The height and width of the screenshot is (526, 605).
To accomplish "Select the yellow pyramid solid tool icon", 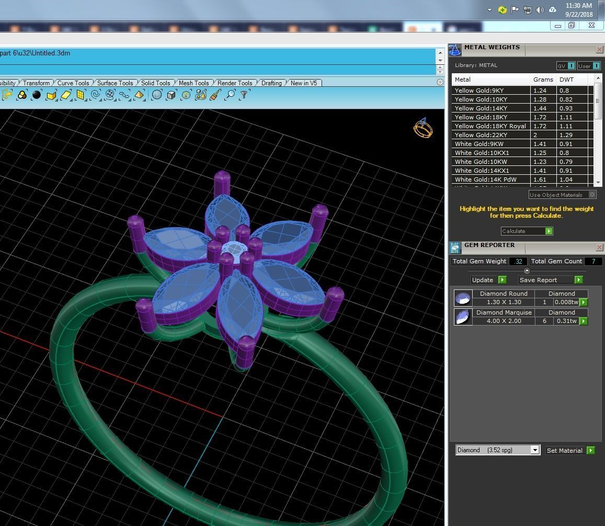I will [x=139, y=95].
